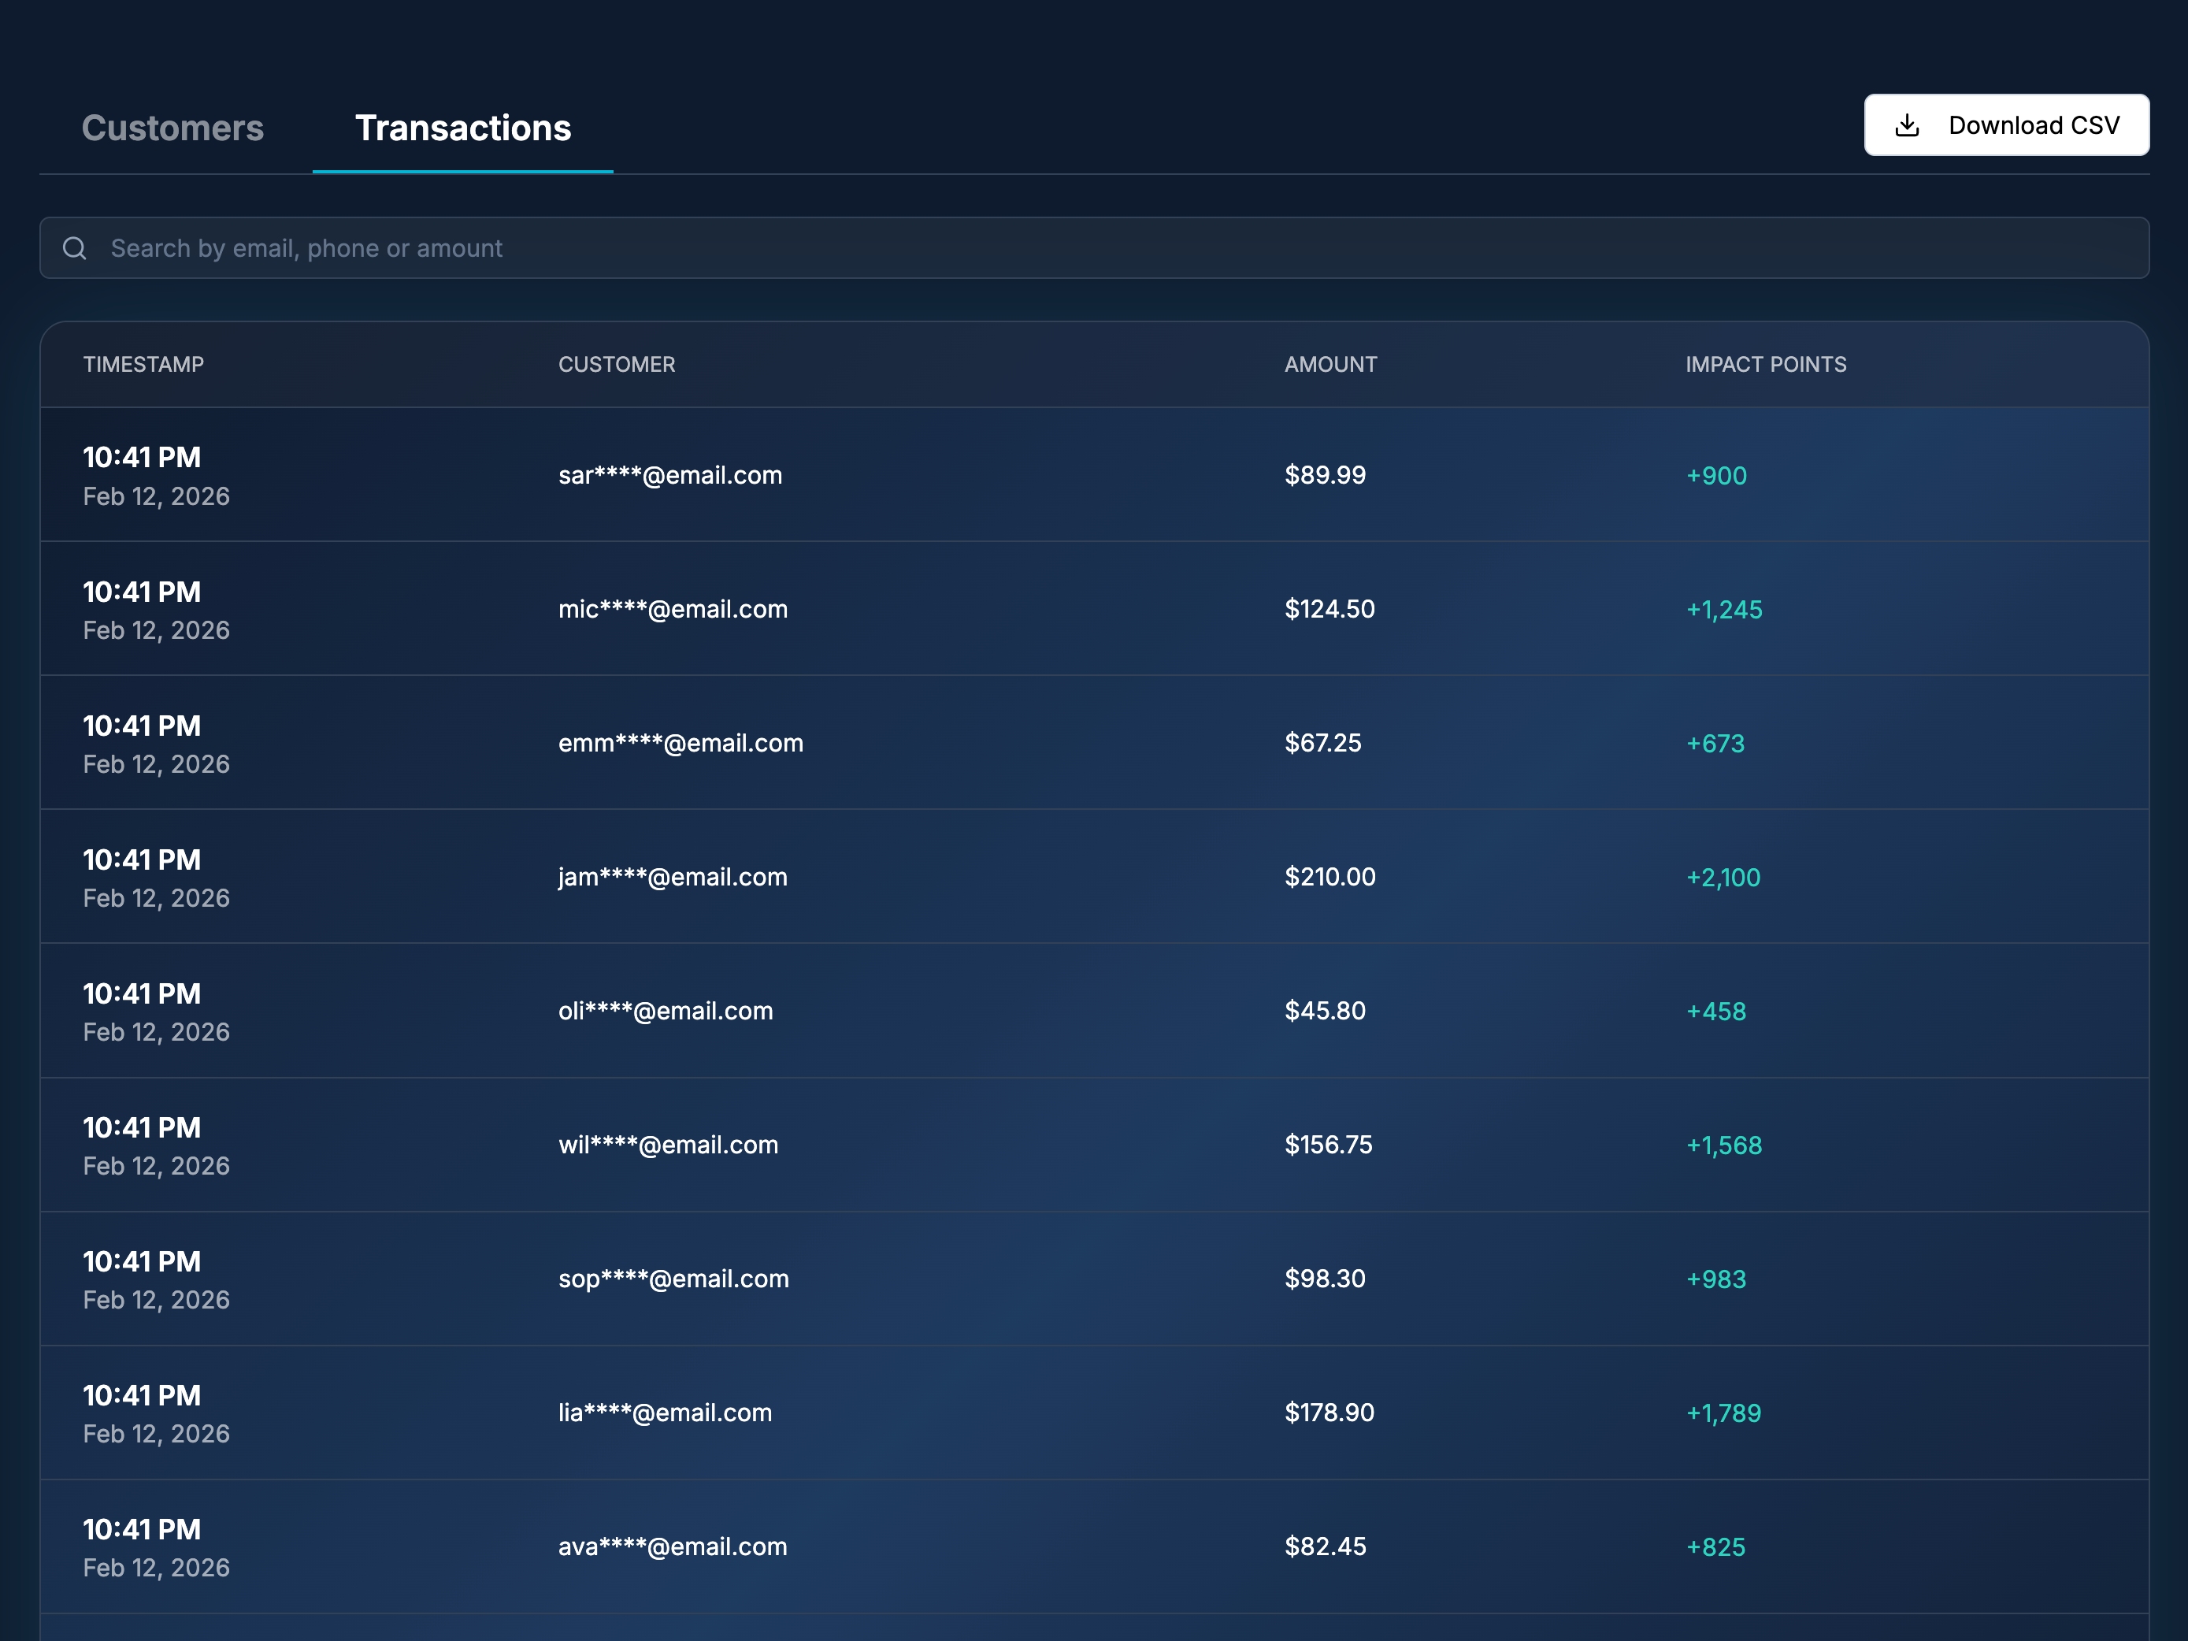
Task: Select the +1,568 impact points value
Action: point(1724,1145)
